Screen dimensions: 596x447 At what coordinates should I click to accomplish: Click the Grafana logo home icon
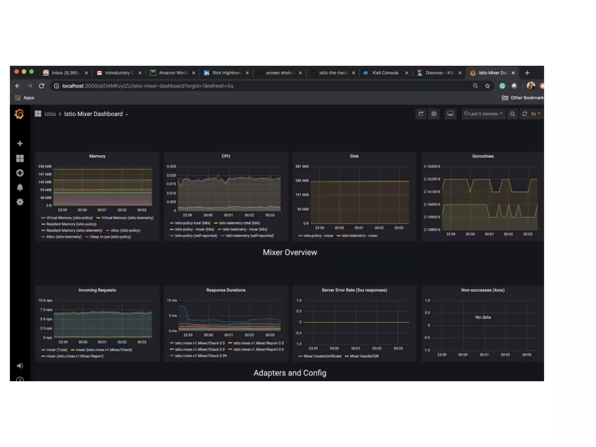pyautogui.click(x=19, y=114)
